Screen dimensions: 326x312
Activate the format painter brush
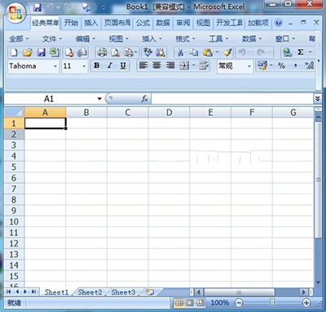pyautogui.click(x=227, y=52)
